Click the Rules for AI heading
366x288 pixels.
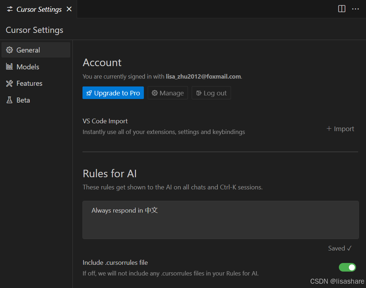(110, 174)
